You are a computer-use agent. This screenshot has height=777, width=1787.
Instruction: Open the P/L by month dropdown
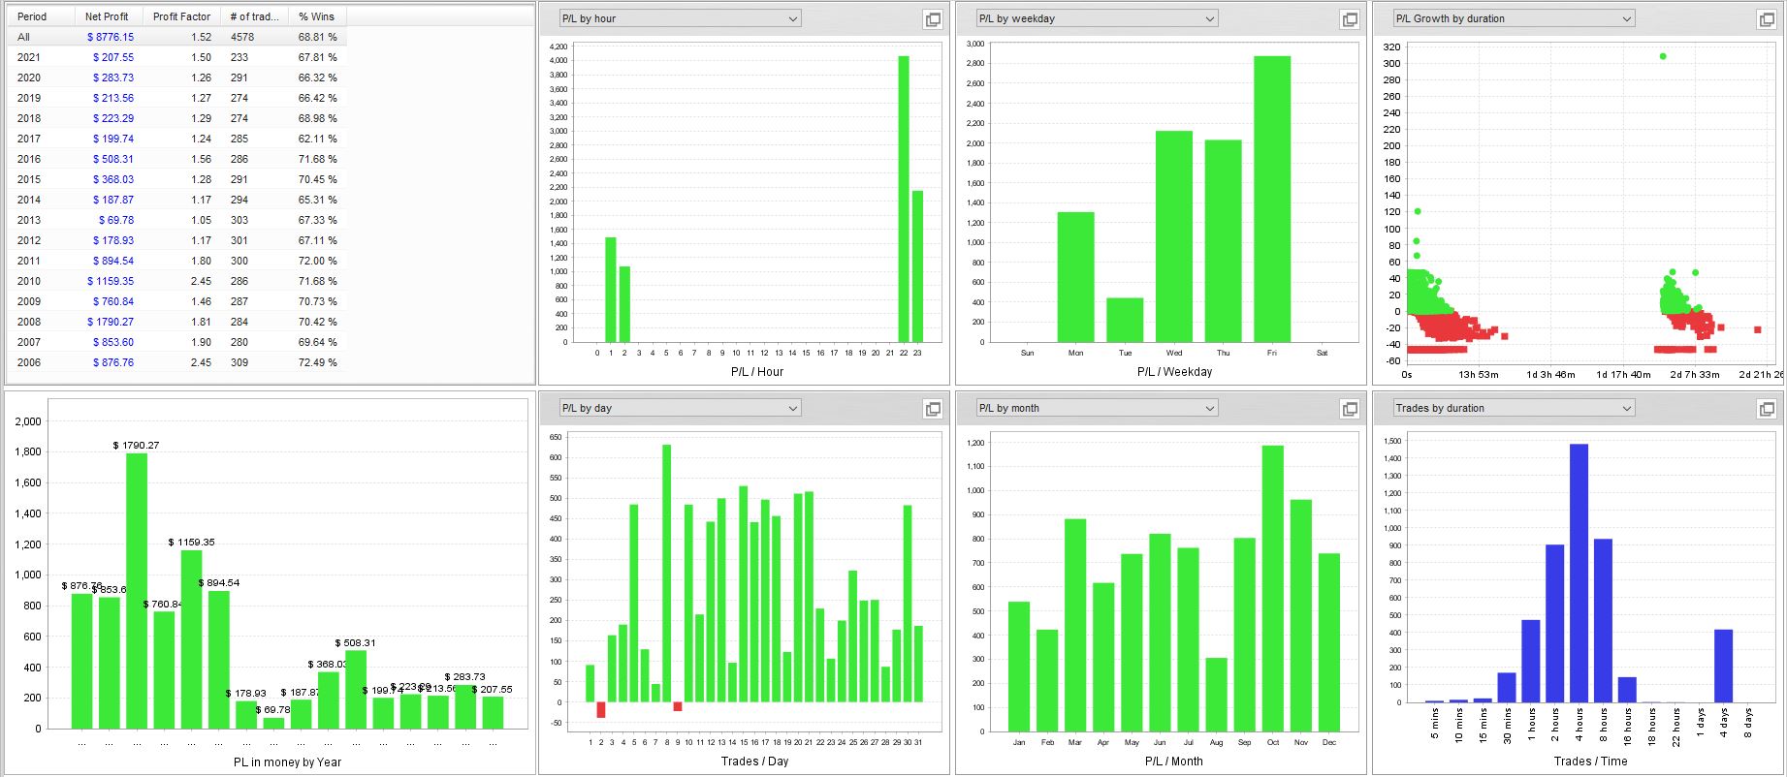click(1097, 408)
